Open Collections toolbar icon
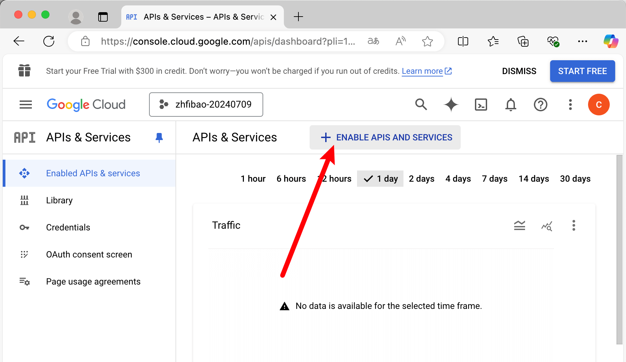626x362 pixels. [523, 41]
